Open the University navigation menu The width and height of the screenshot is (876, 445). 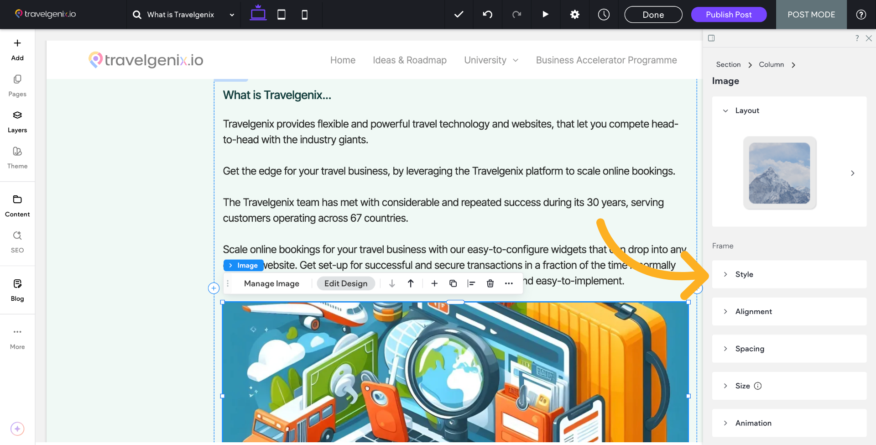pyautogui.click(x=491, y=60)
